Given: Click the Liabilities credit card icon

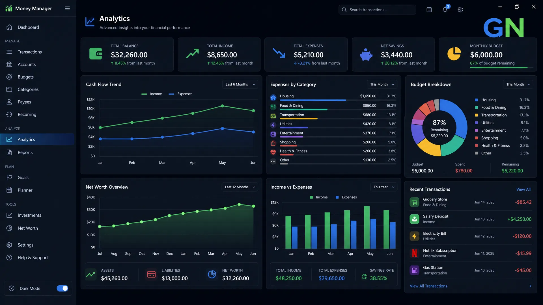Looking at the screenshot, I should 151,274.
